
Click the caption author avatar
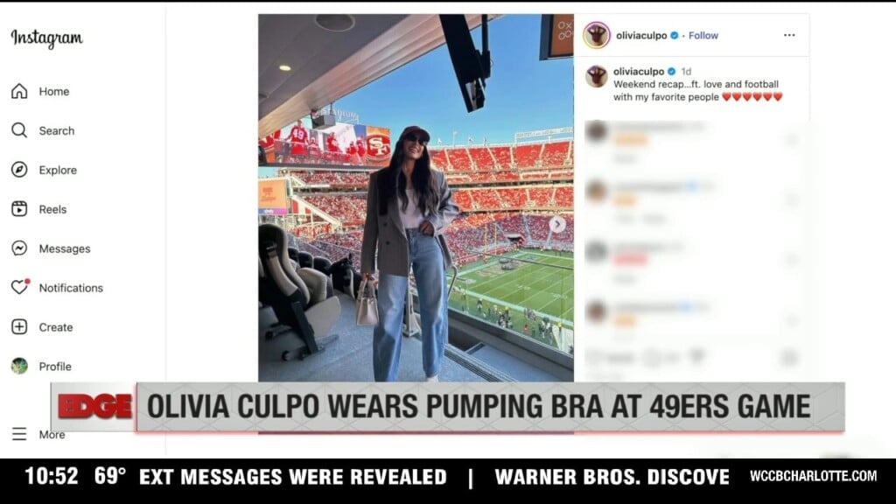click(x=597, y=76)
